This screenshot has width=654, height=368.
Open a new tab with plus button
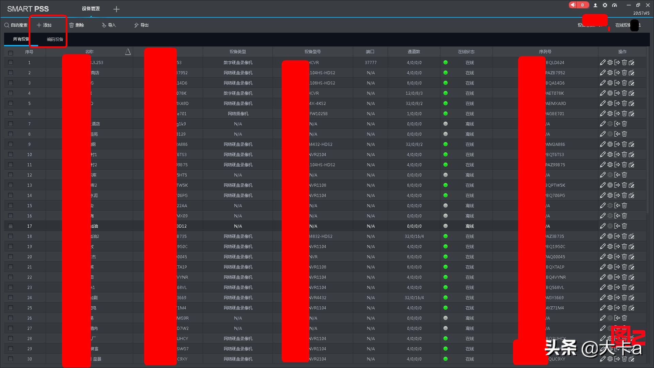116,9
